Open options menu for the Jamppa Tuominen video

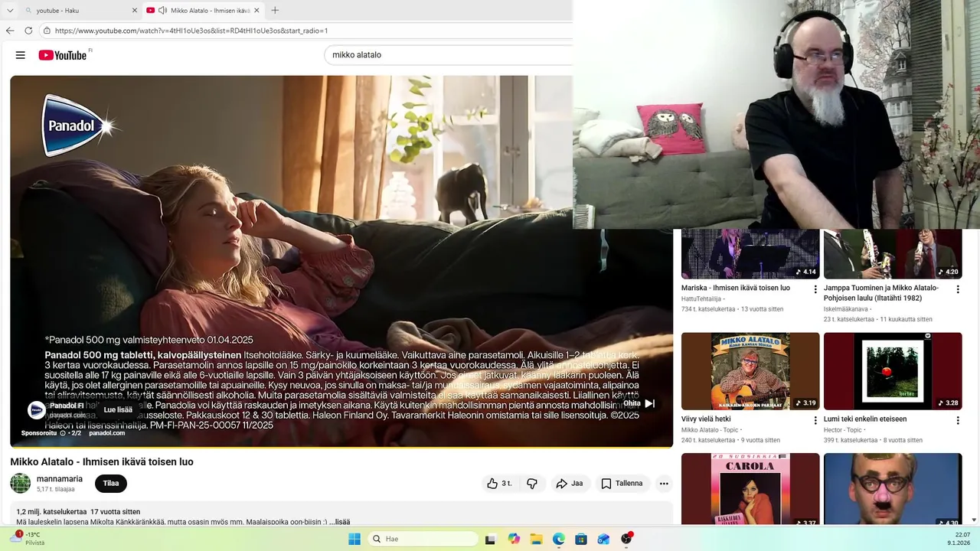(x=958, y=289)
